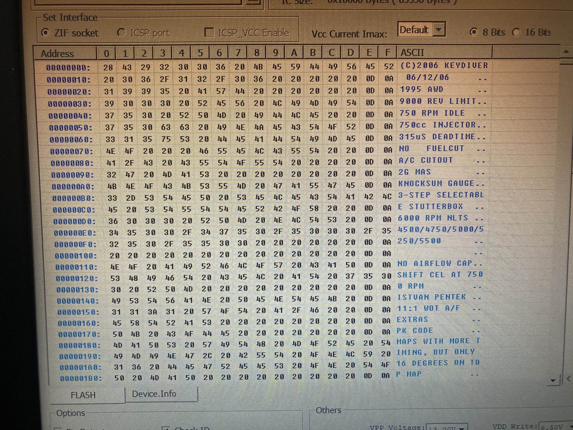
Task: Click byte 4E at start of row 00000070
Action: point(111,151)
